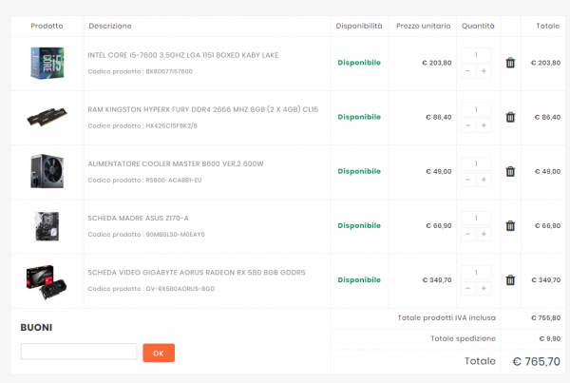This screenshot has height=383, width=570.
Task: Remove the Gigabyte Aorus RX 580 card
Action: (x=510, y=279)
